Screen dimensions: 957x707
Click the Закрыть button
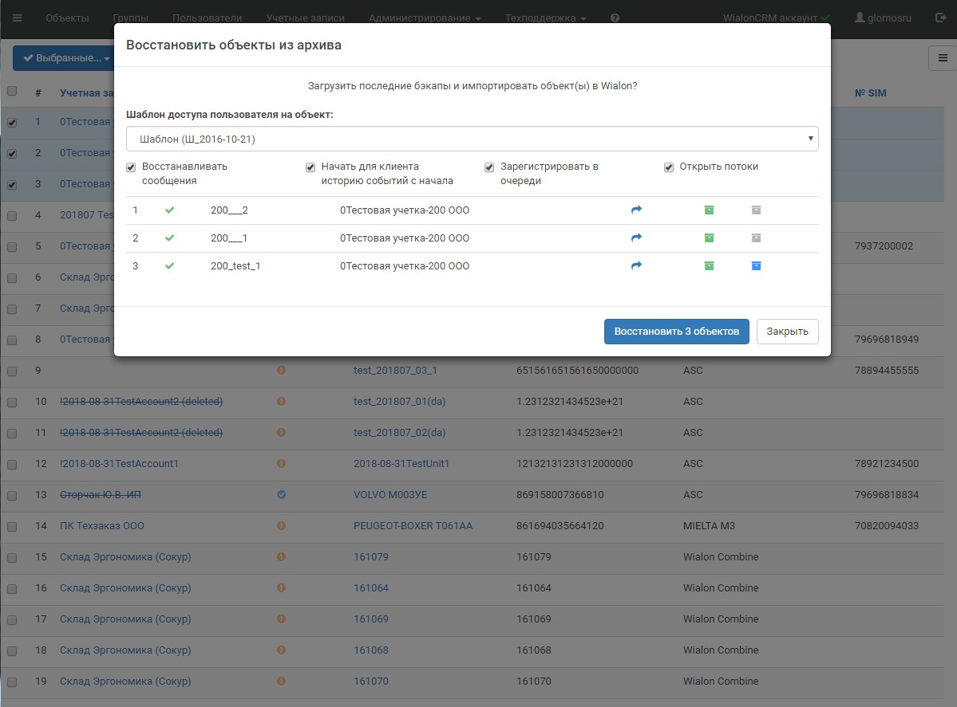(x=787, y=332)
